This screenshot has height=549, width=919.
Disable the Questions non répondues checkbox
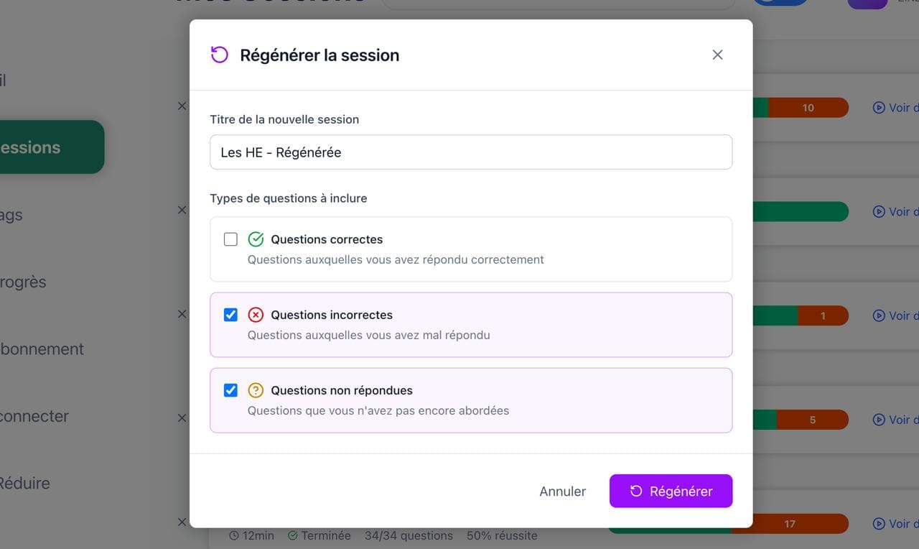230,389
